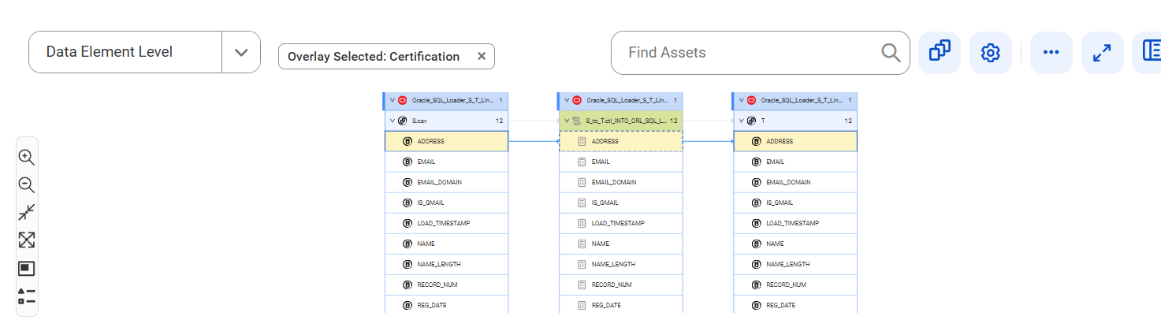
Task: Select EMAIL in the S_to_T.ctl node
Action: [621, 162]
